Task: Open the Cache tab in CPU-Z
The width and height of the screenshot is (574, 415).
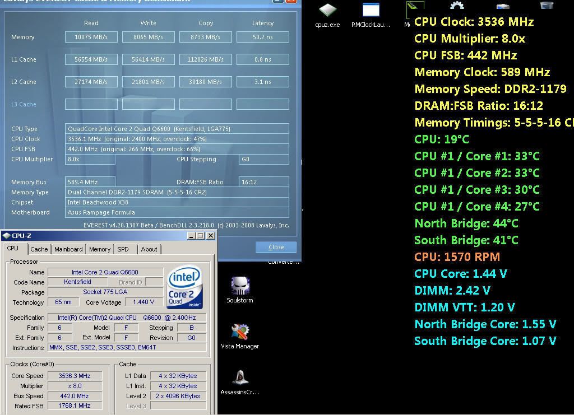Action: point(39,249)
